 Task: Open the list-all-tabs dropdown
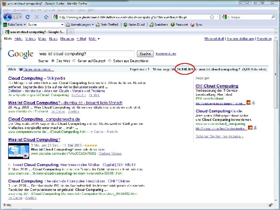pos(276,32)
